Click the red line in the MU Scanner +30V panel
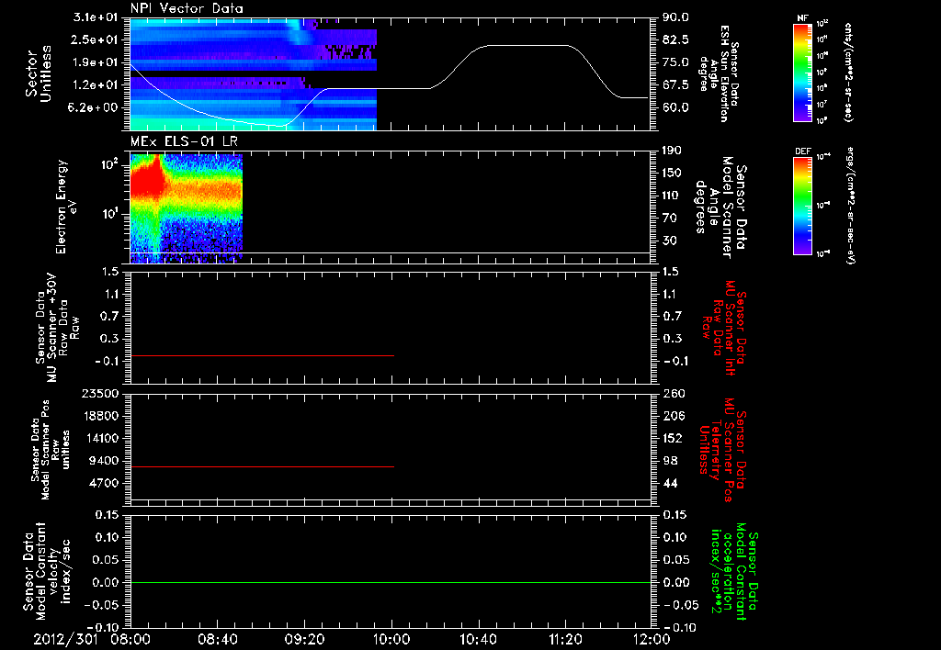 (x=262, y=355)
